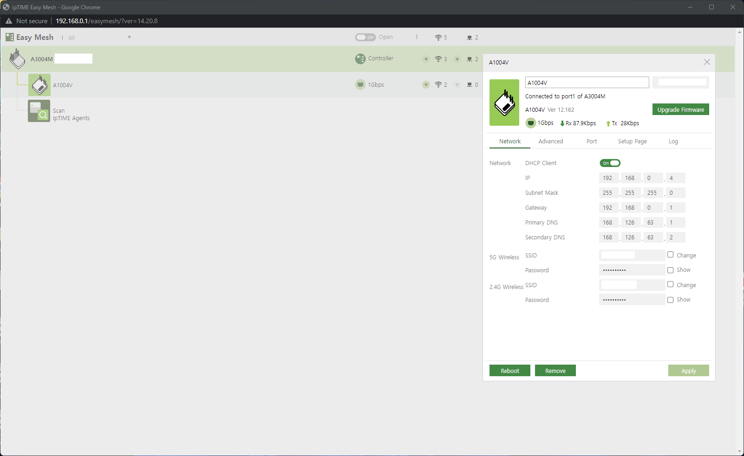Check the 5G Wireless SSID Change checkbox
744x456 pixels.
click(670, 255)
